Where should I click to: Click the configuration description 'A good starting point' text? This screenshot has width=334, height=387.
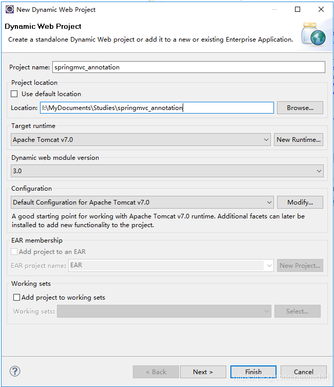coord(158,220)
